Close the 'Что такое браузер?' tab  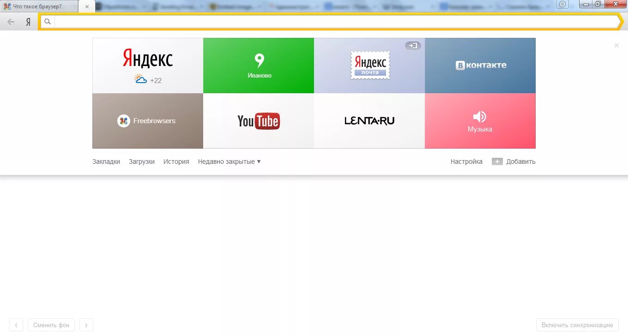tap(87, 6)
